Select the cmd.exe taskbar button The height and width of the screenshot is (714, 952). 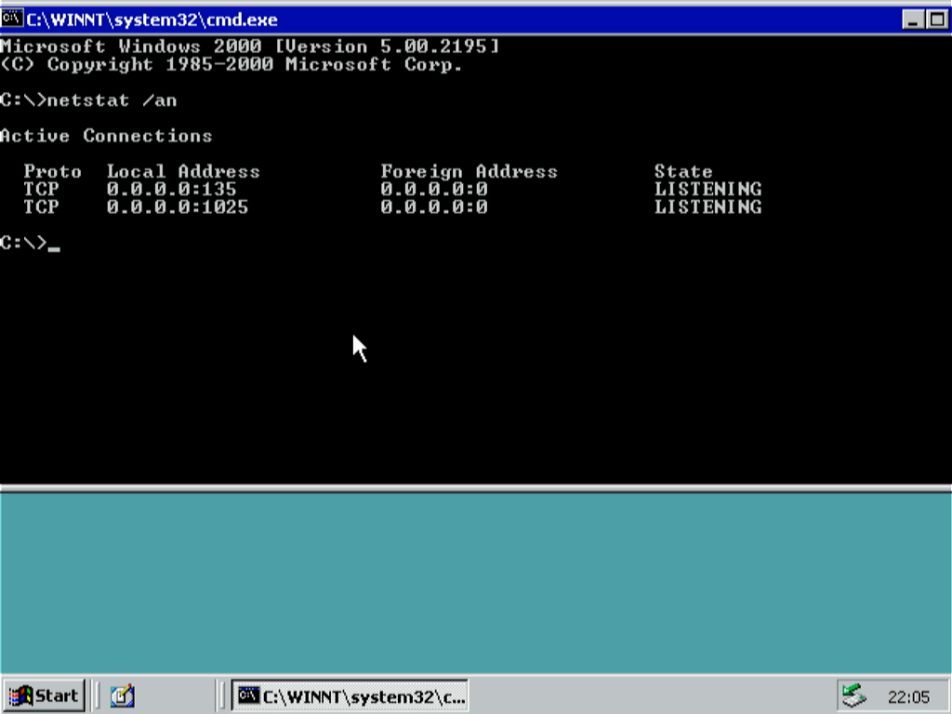coord(350,695)
